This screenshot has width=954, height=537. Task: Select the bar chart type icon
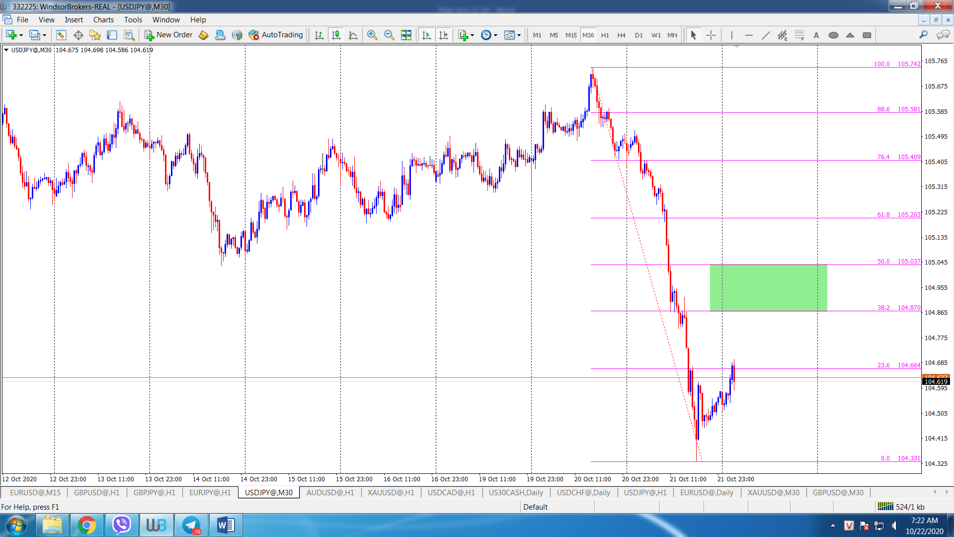pos(319,35)
